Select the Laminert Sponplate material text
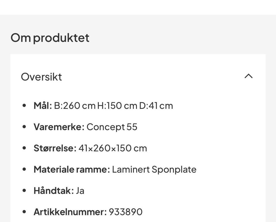 point(154,169)
